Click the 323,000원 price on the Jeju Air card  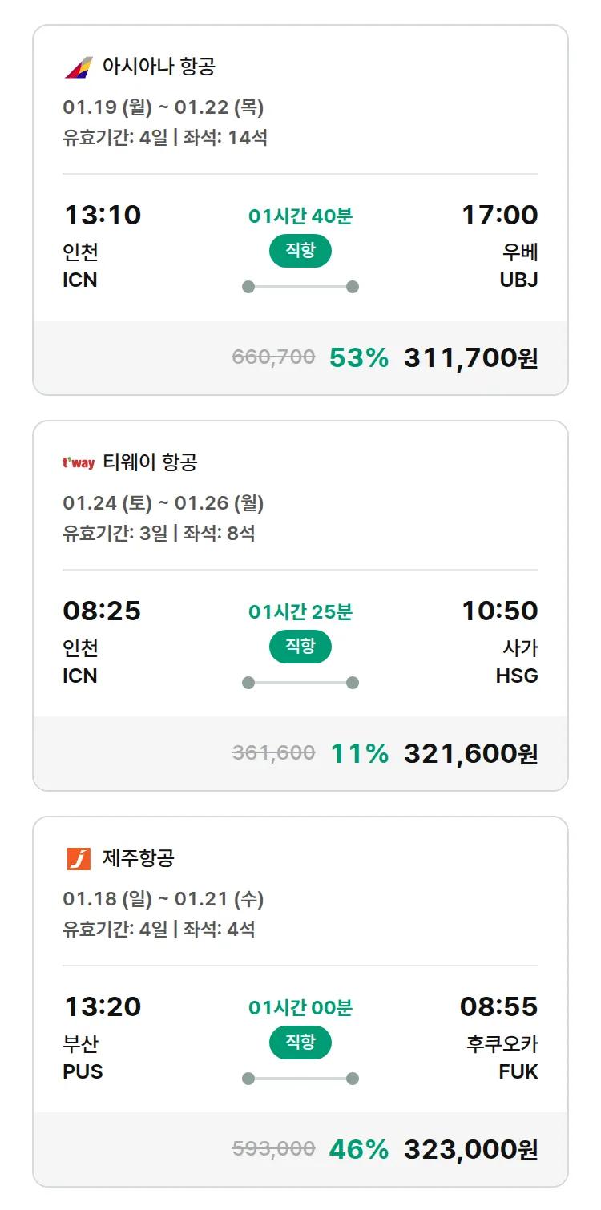click(470, 1149)
